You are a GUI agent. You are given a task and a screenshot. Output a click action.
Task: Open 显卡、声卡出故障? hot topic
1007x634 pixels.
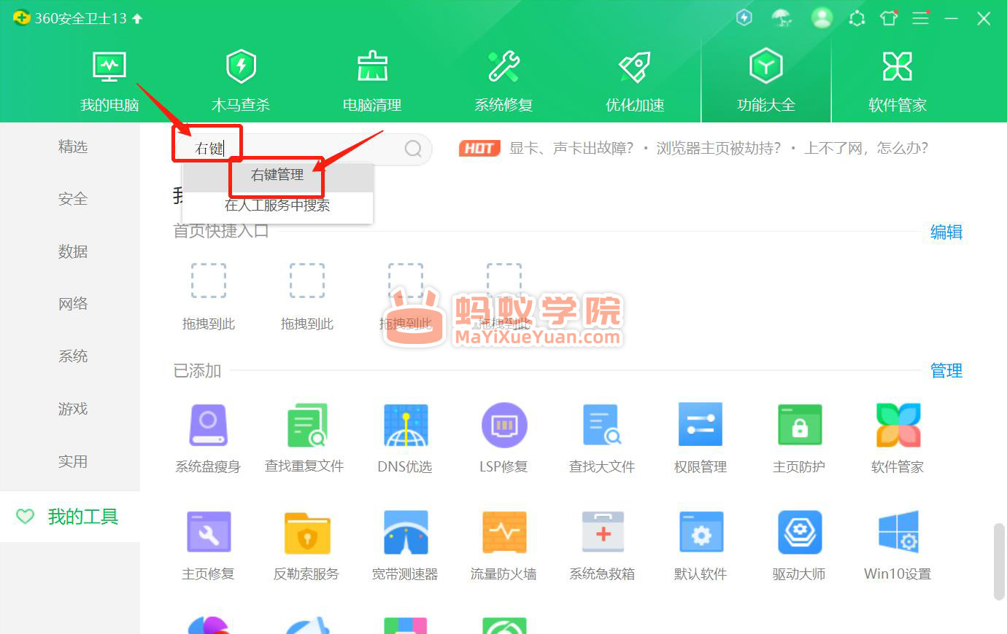(x=571, y=149)
